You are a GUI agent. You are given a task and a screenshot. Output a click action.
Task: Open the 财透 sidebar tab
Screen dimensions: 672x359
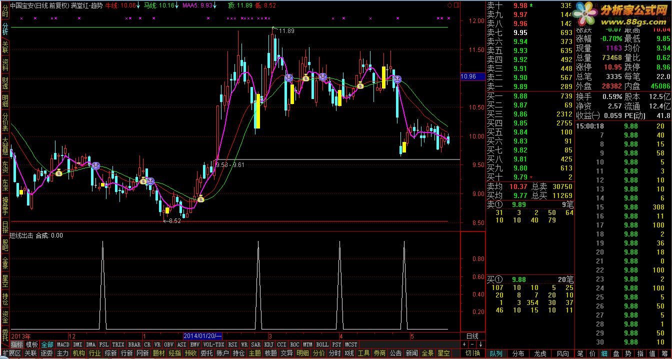tap(5, 82)
